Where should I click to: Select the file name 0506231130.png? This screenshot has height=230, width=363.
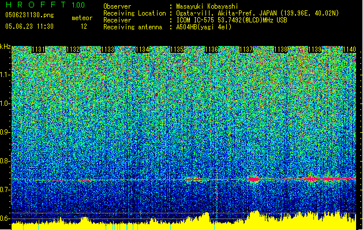click(x=29, y=15)
